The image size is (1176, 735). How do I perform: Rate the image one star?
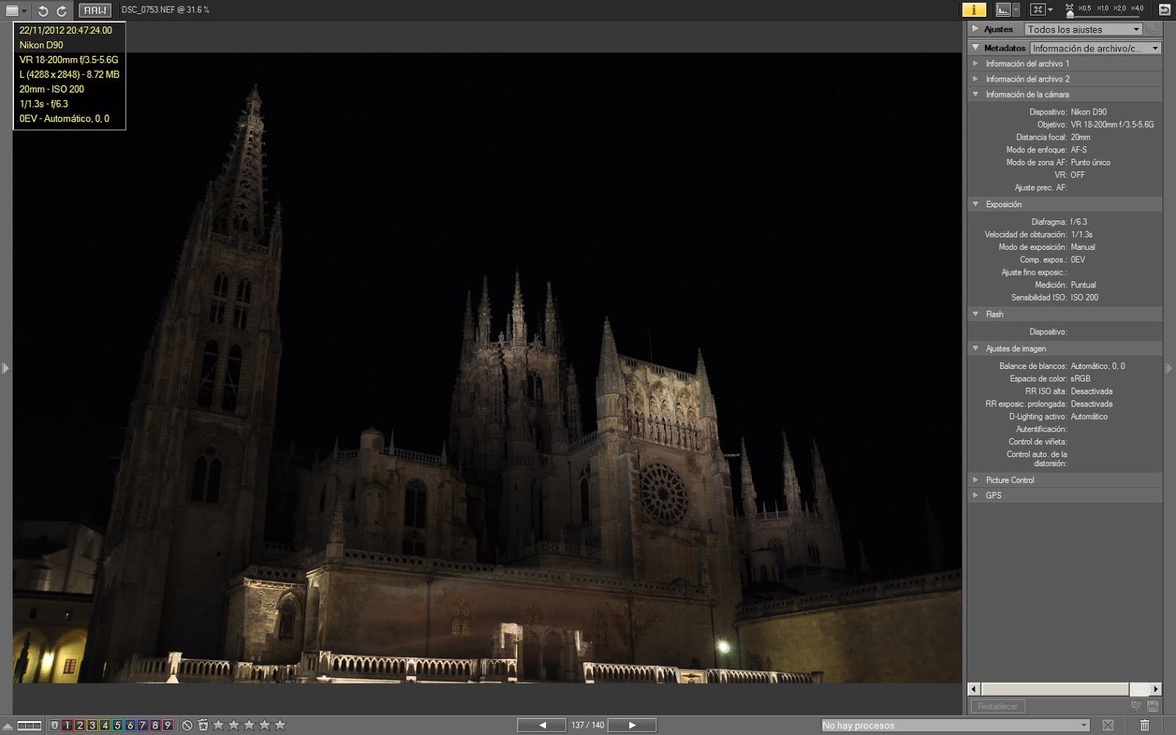218,725
